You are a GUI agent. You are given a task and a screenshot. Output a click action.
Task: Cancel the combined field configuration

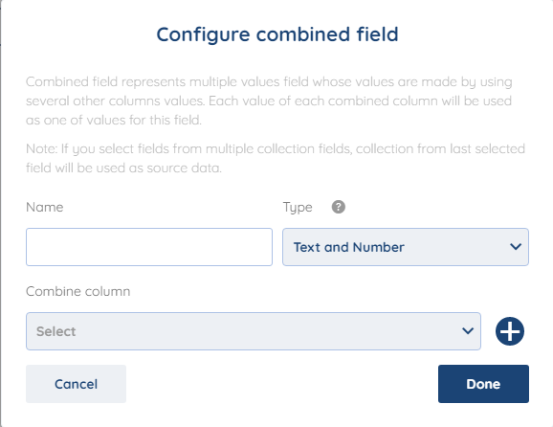click(x=76, y=384)
